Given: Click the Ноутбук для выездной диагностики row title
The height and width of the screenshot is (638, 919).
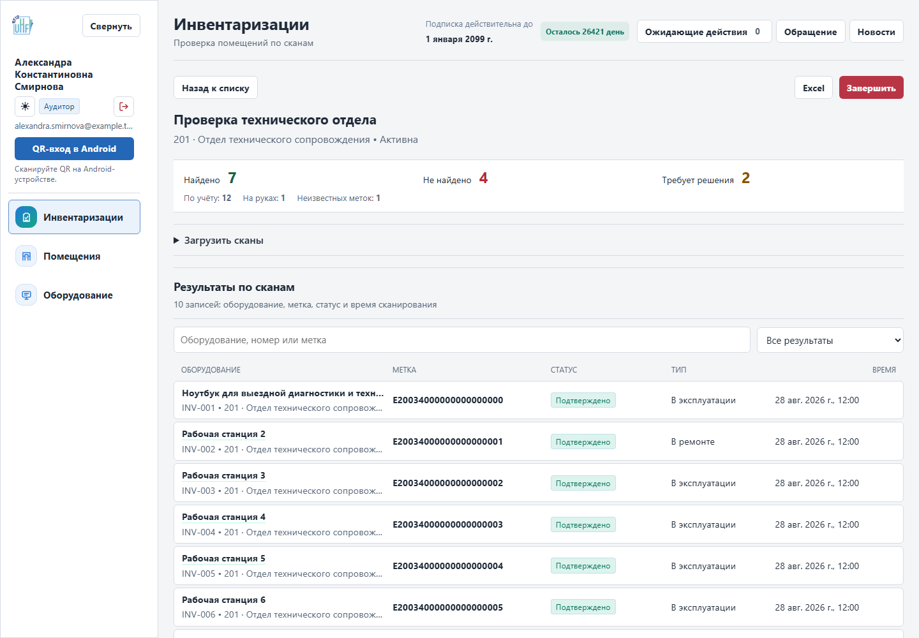Looking at the screenshot, I should point(283,393).
